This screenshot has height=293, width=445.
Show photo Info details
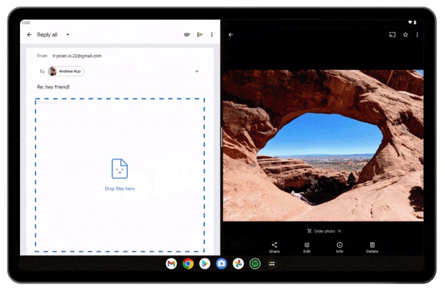[339, 247]
